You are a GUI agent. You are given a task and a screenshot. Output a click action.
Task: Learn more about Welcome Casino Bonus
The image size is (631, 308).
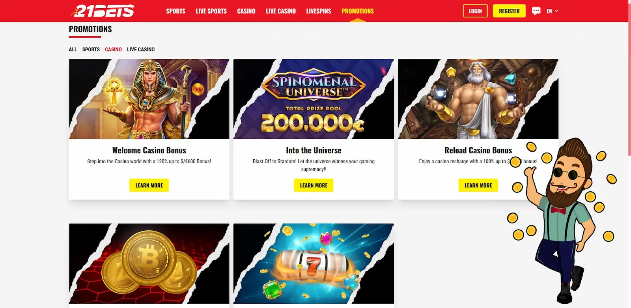point(149,185)
